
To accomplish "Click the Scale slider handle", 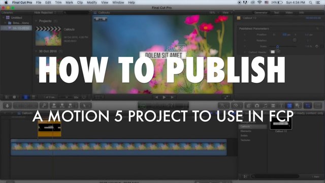I will click(278, 46).
